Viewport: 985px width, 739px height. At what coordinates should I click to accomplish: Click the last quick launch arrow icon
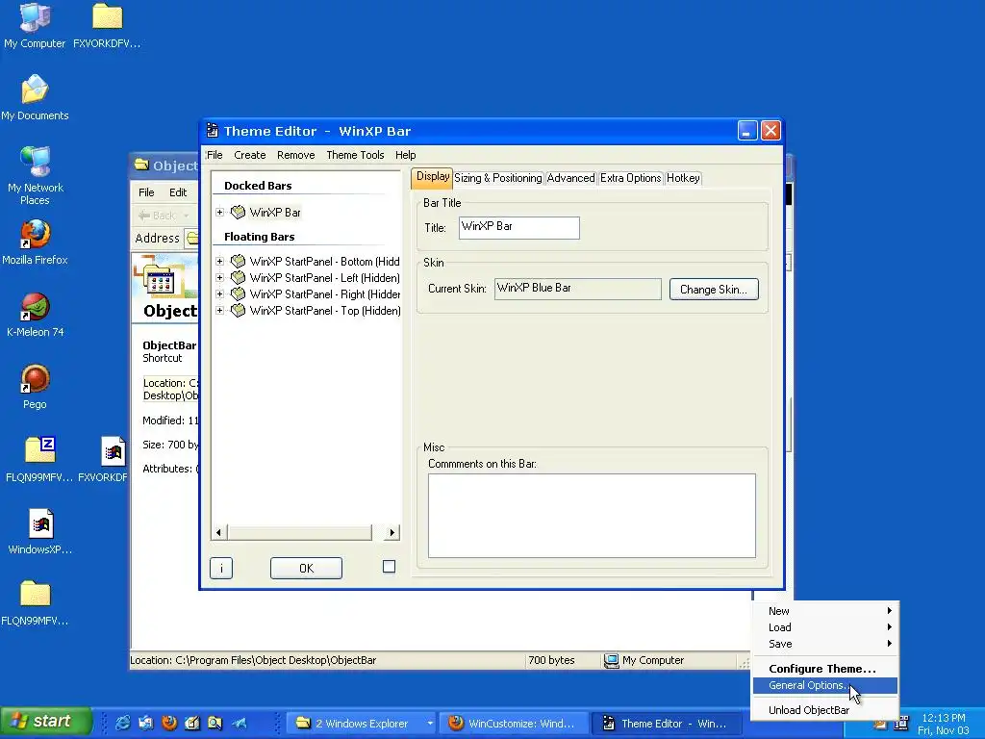pos(240,723)
